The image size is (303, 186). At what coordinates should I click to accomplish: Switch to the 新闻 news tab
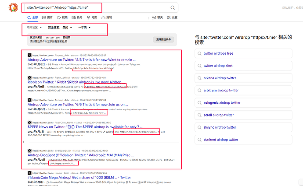[x=77, y=18]
